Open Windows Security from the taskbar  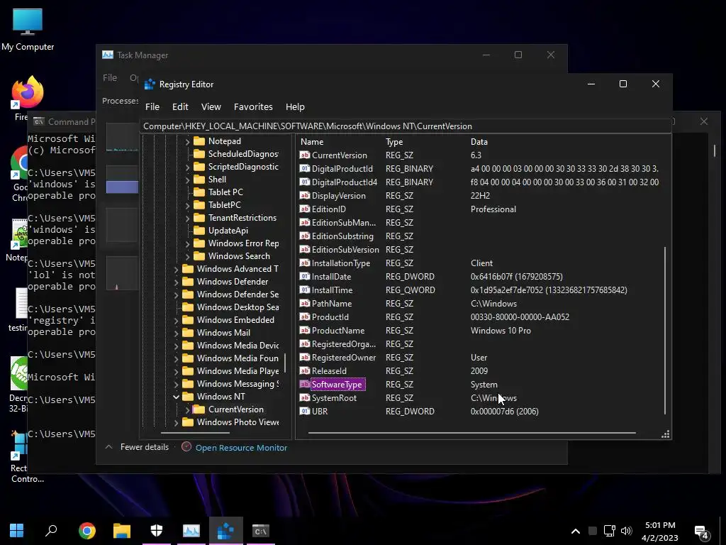point(157,531)
